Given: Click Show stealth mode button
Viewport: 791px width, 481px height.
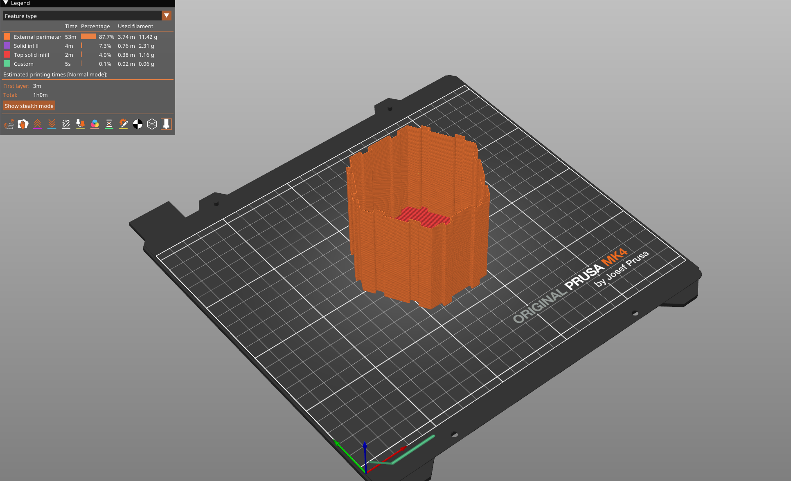Looking at the screenshot, I should pyautogui.click(x=29, y=106).
